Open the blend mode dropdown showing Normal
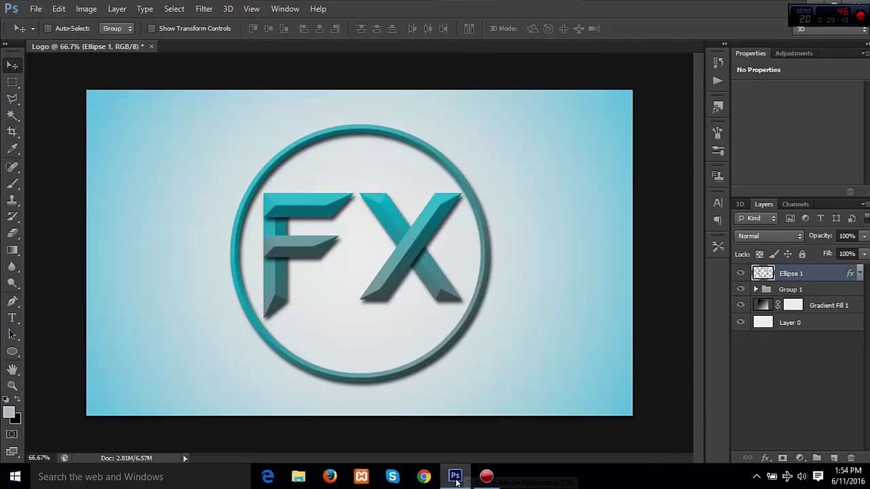Image resolution: width=870 pixels, height=489 pixels. coord(769,236)
